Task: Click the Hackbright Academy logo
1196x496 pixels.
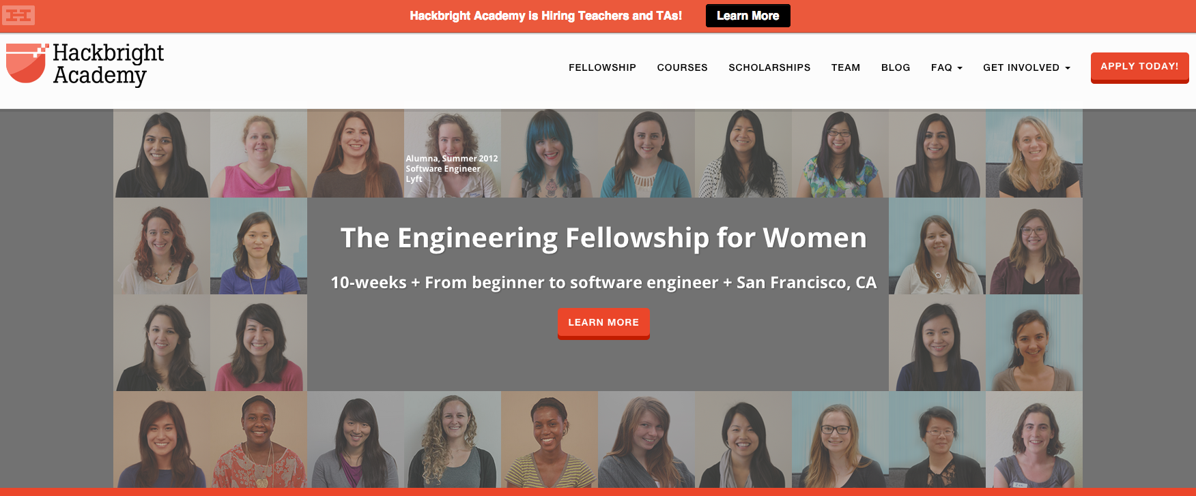Action: [85, 65]
